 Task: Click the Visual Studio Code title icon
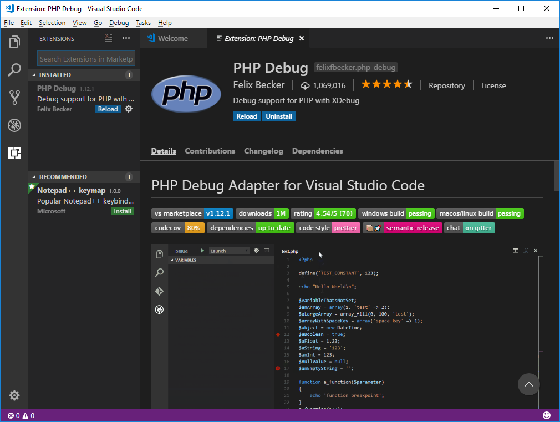click(9, 8)
